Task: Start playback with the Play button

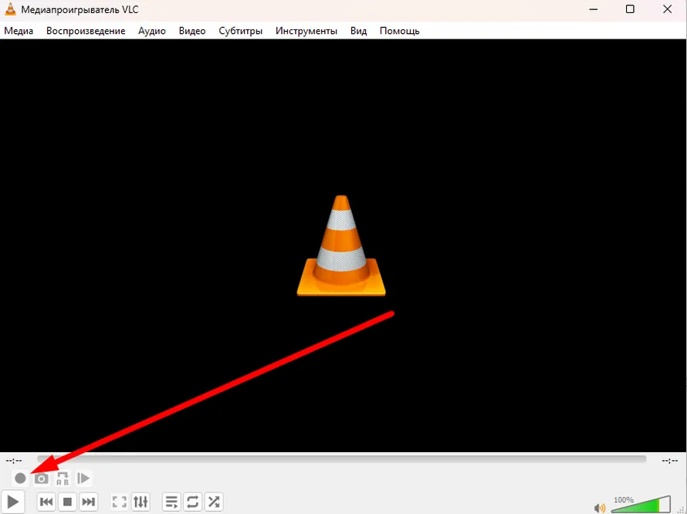Action: [12, 502]
